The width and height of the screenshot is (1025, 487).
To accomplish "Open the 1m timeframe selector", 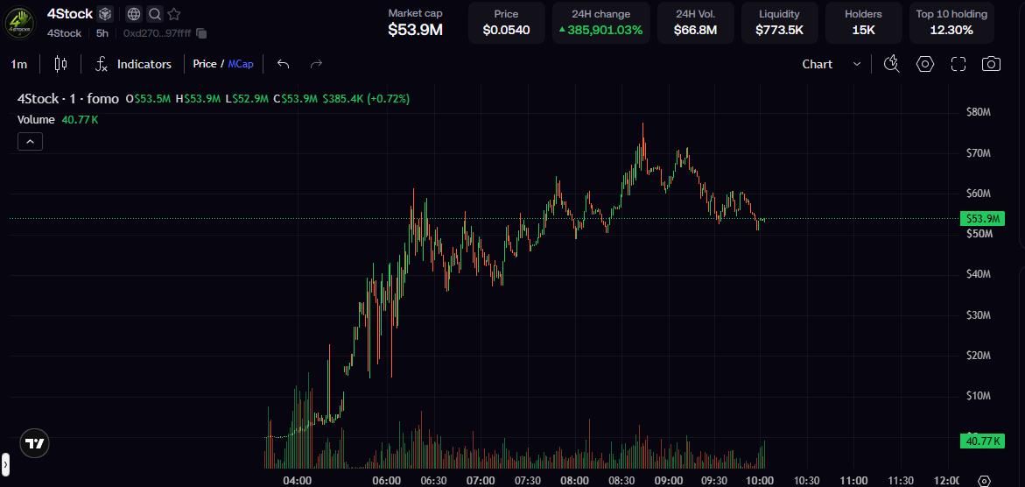I will 19,64.
